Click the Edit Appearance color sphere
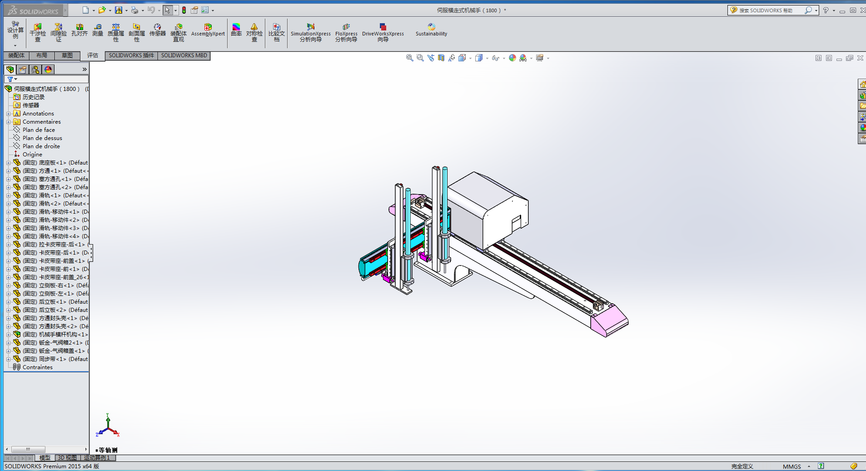Image resolution: width=866 pixels, height=471 pixels. [512, 58]
